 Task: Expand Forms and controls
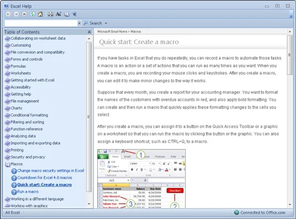coord(24,59)
